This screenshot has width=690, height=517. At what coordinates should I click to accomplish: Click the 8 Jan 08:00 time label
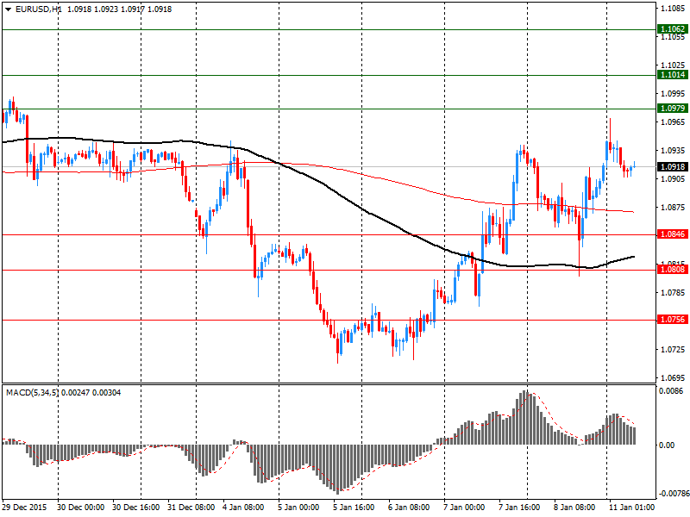574,508
